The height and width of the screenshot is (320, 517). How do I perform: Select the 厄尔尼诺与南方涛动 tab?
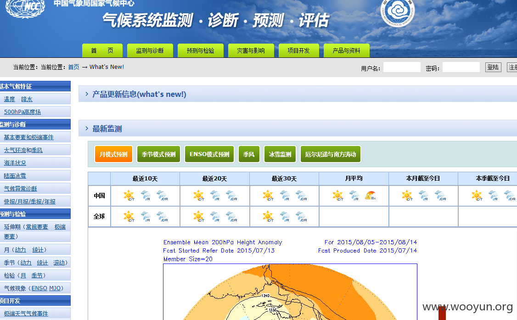(x=331, y=154)
